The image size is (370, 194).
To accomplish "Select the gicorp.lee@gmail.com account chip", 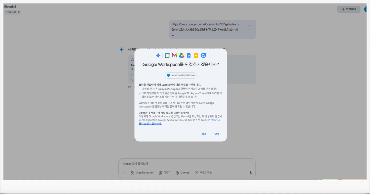I will click(x=181, y=75).
